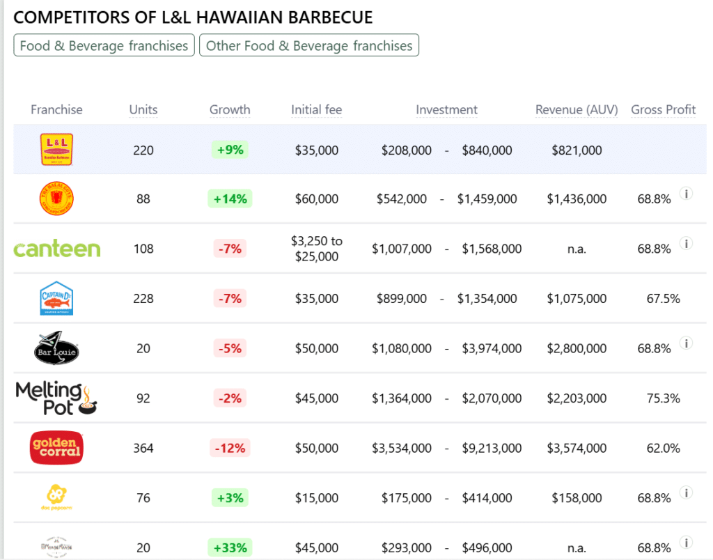
Task: Click the -5% growth badge
Action: coord(230,348)
